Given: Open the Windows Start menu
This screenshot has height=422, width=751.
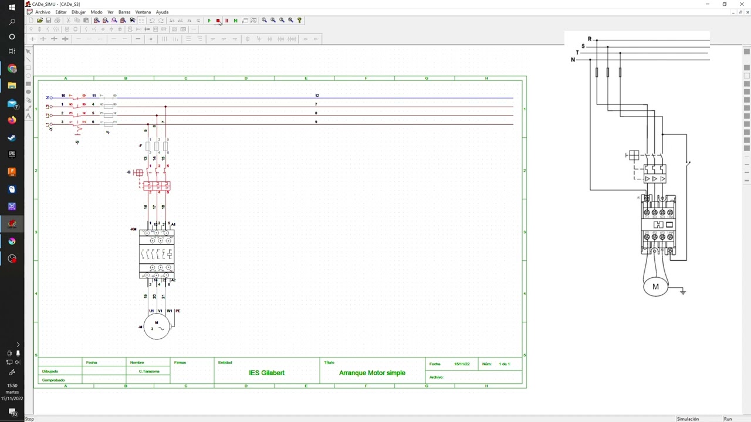Looking at the screenshot, I should point(12,7).
